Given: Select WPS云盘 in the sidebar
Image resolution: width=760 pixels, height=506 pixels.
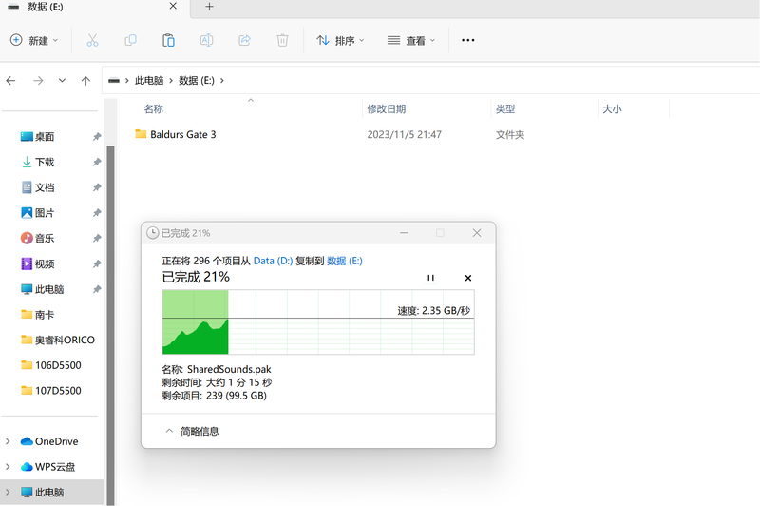Looking at the screenshot, I should click(x=48, y=467).
